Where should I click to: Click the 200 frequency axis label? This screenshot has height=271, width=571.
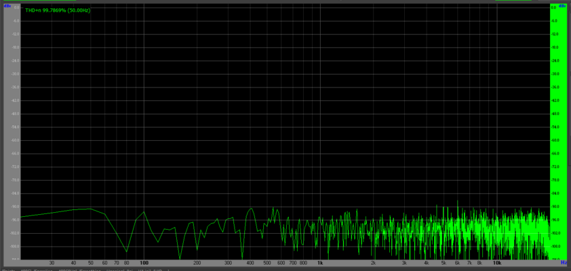(x=197, y=263)
